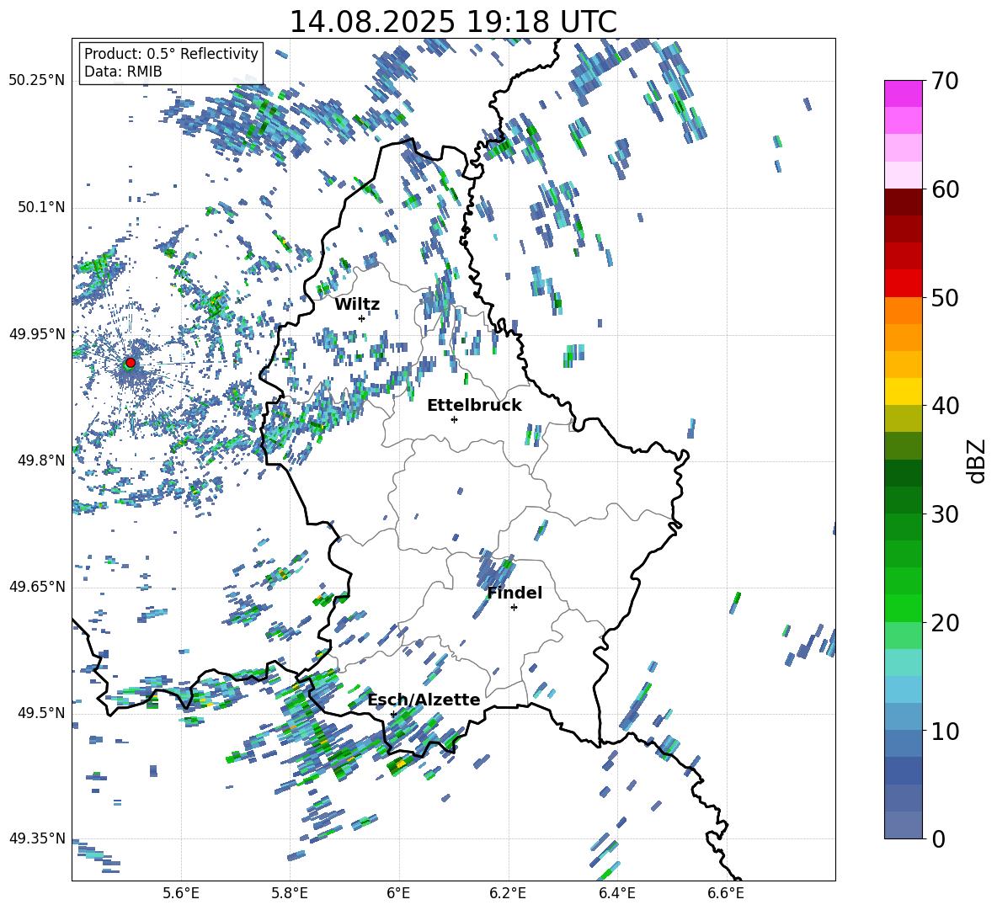Click the dark red colorbar segment below 60
The height and width of the screenshot is (910, 997).
click(903, 202)
